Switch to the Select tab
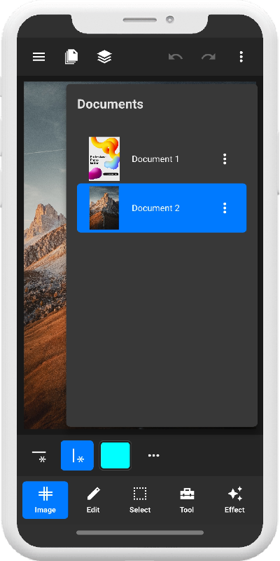The width and height of the screenshot is (280, 561). click(140, 500)
